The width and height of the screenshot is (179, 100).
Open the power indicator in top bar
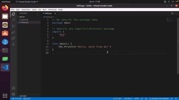pyautogui.click(x=173, y=2)
